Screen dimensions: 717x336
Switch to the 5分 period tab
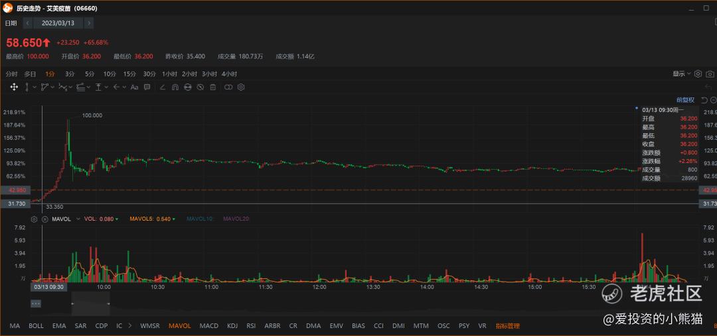tap(89, 74)
